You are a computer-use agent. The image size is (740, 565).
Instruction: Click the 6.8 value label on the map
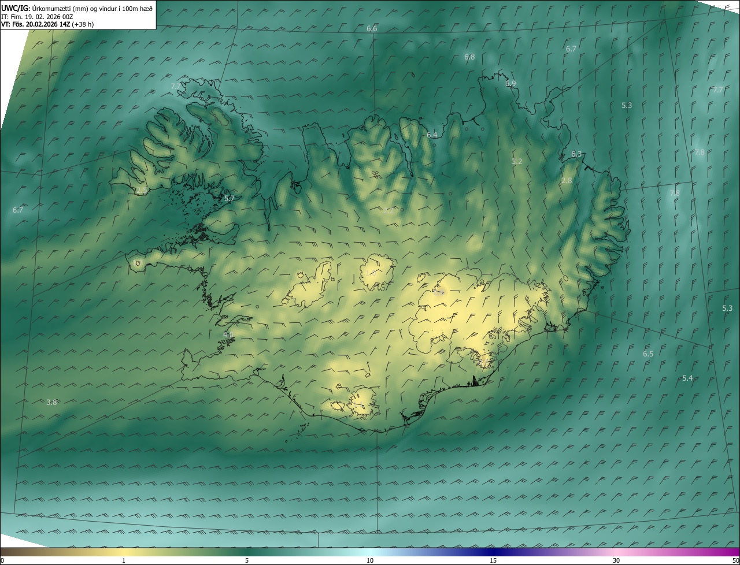tap(469, 57)
